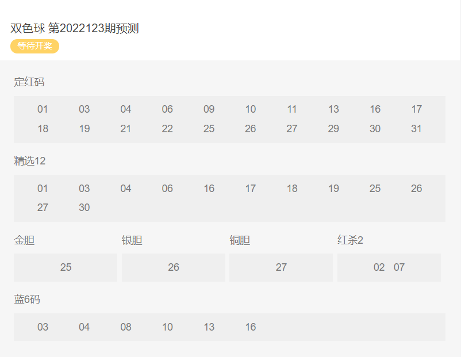The height and width of the screenshot is (357, 461).
Task: Choose number 11 in 定红码 section
Action: coord(292,109)
